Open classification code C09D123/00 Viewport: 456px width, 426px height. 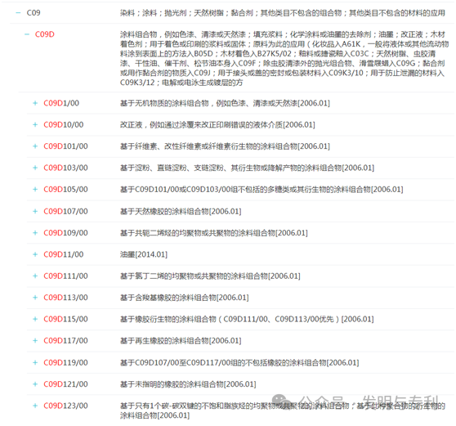pyautogui.click(x=65, y=406)
